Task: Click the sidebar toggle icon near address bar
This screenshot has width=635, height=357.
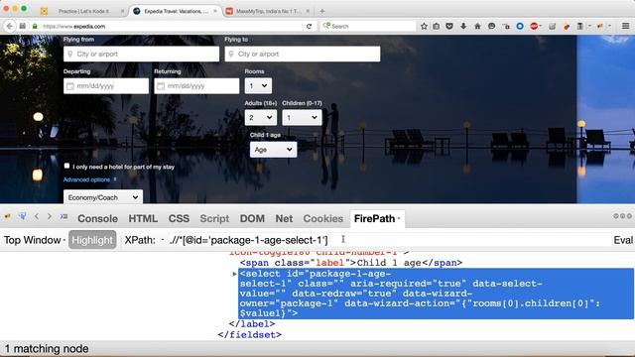Action: click(x=23, y=26)
